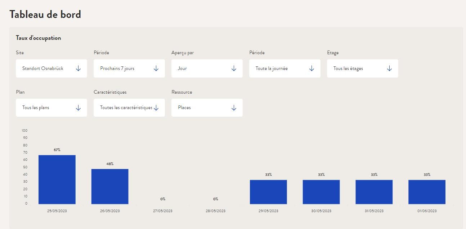Screen dimensions: 466x229
Task: Click the arrow icon in the Standort Osnabrück field
Action: pos(78,69)
